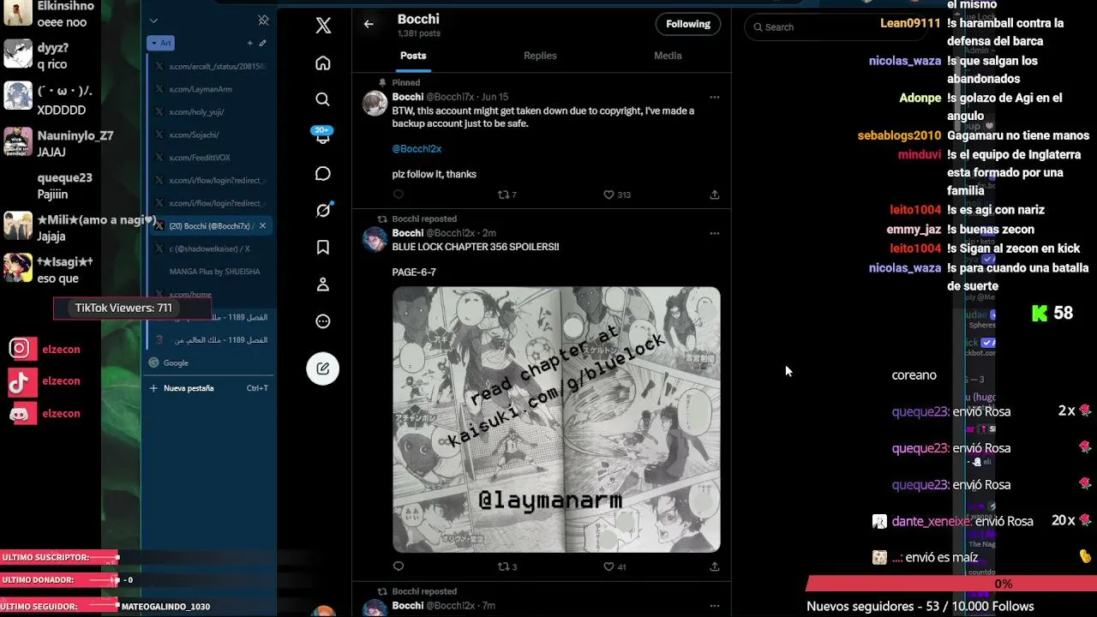Open the x.com/FeedittVOX browser tab

pyautogui.click(x=211, y=158)
